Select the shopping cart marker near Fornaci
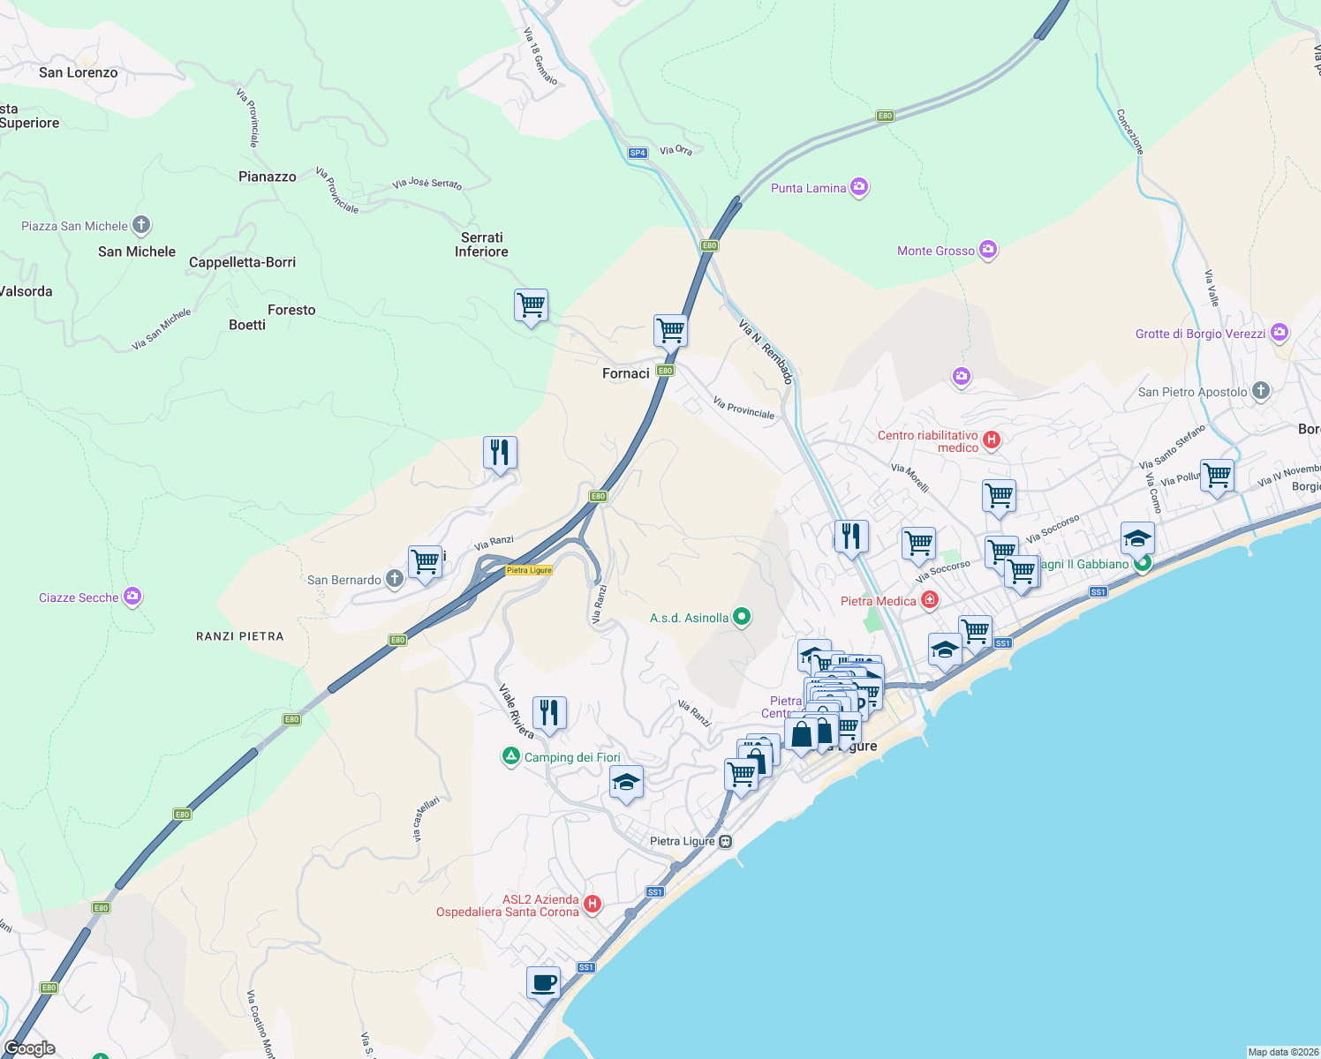This screenshot has width=1321, height=1059. 670,331
